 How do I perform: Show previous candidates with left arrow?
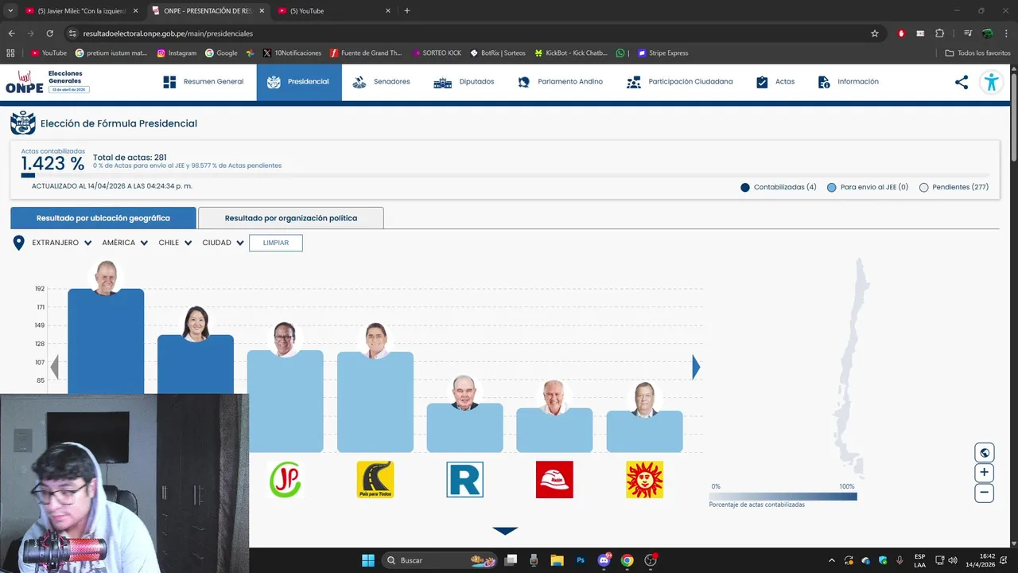coord(55,367)
